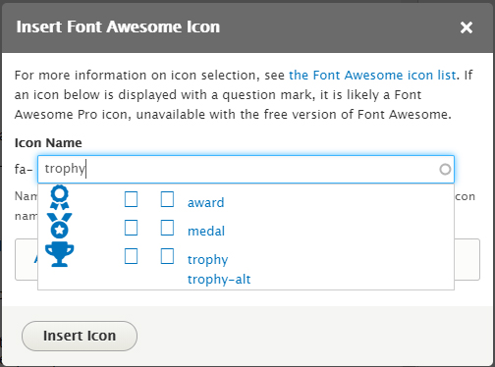Screen dimensions: 495x367
Task: Click the square immediately left of award text
Action: 167,199
